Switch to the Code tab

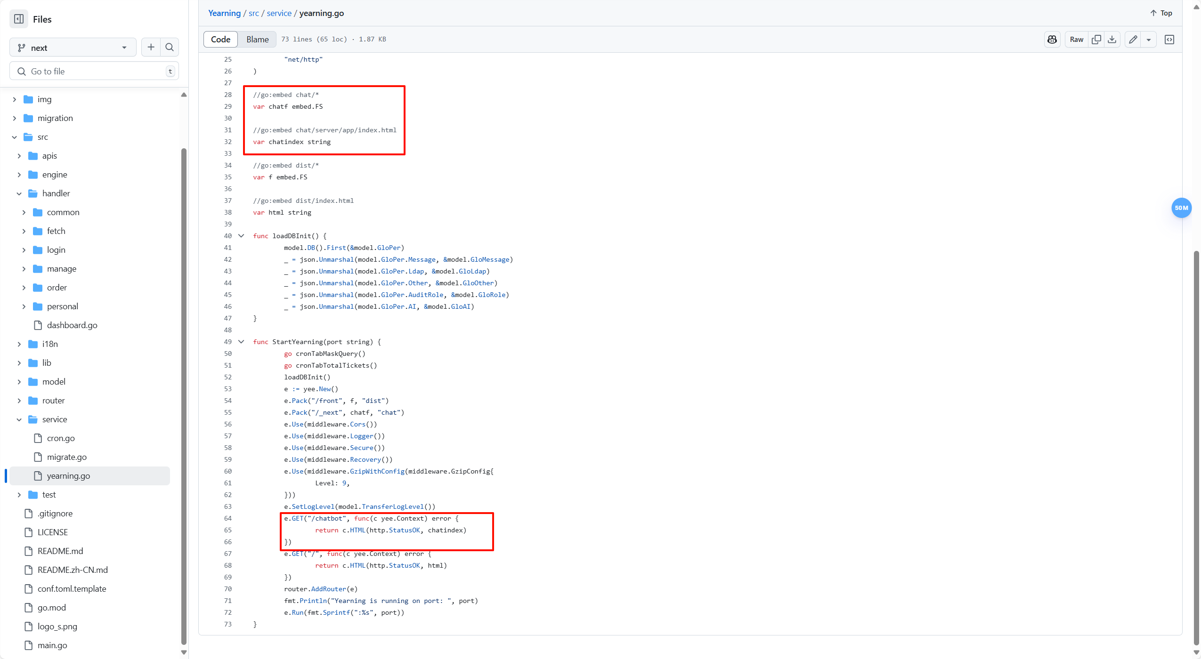point(220,40)
